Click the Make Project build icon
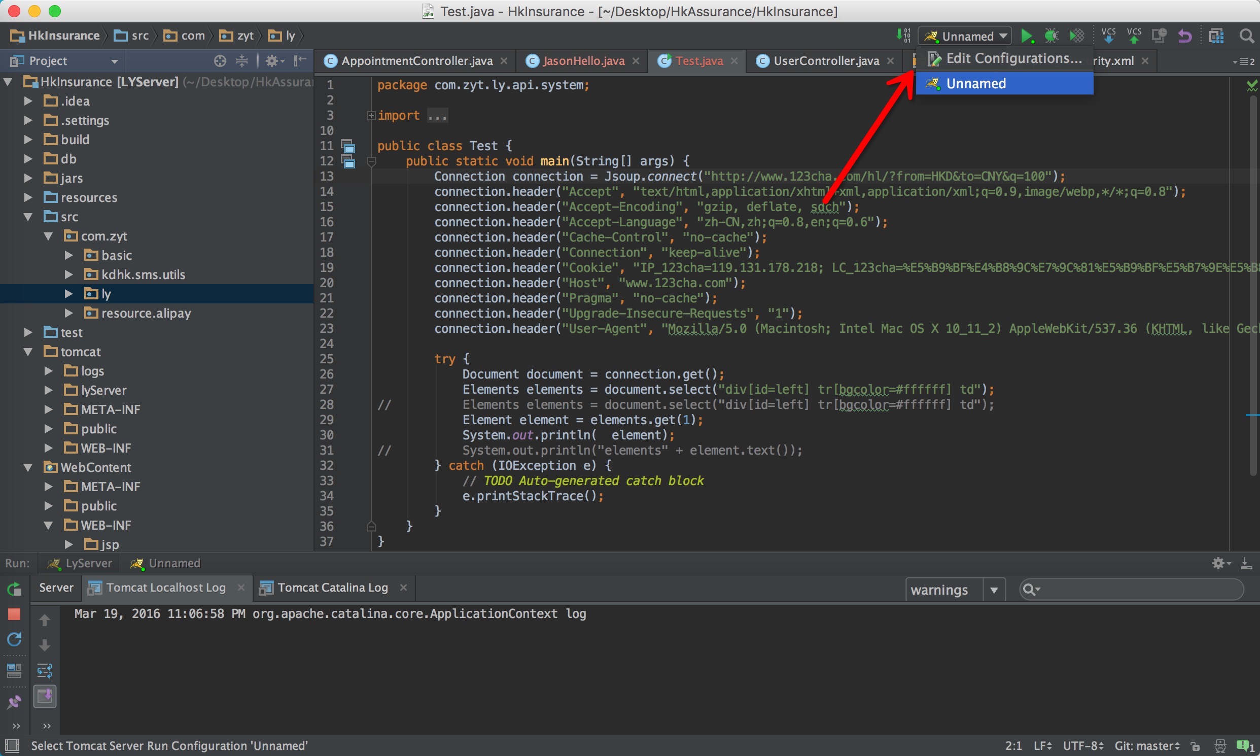Image resolution: width=1260 pixels, height=756 pixels. tap(903, 36)
